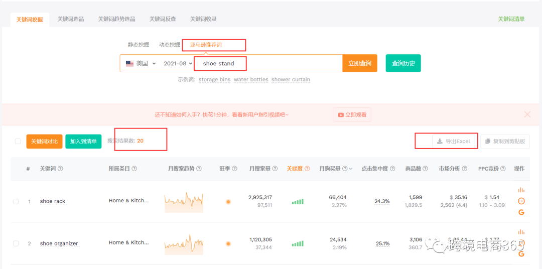Click help icon beside 月搜索量 header

pyautogui.click(x=275, y=169)
